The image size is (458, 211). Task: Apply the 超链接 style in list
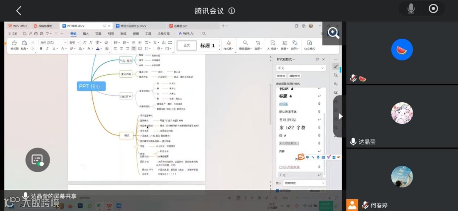point(299,104)
